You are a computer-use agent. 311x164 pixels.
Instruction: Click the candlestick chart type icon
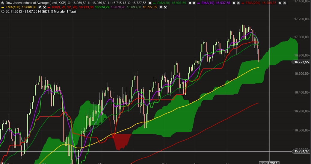coord(3,3)
